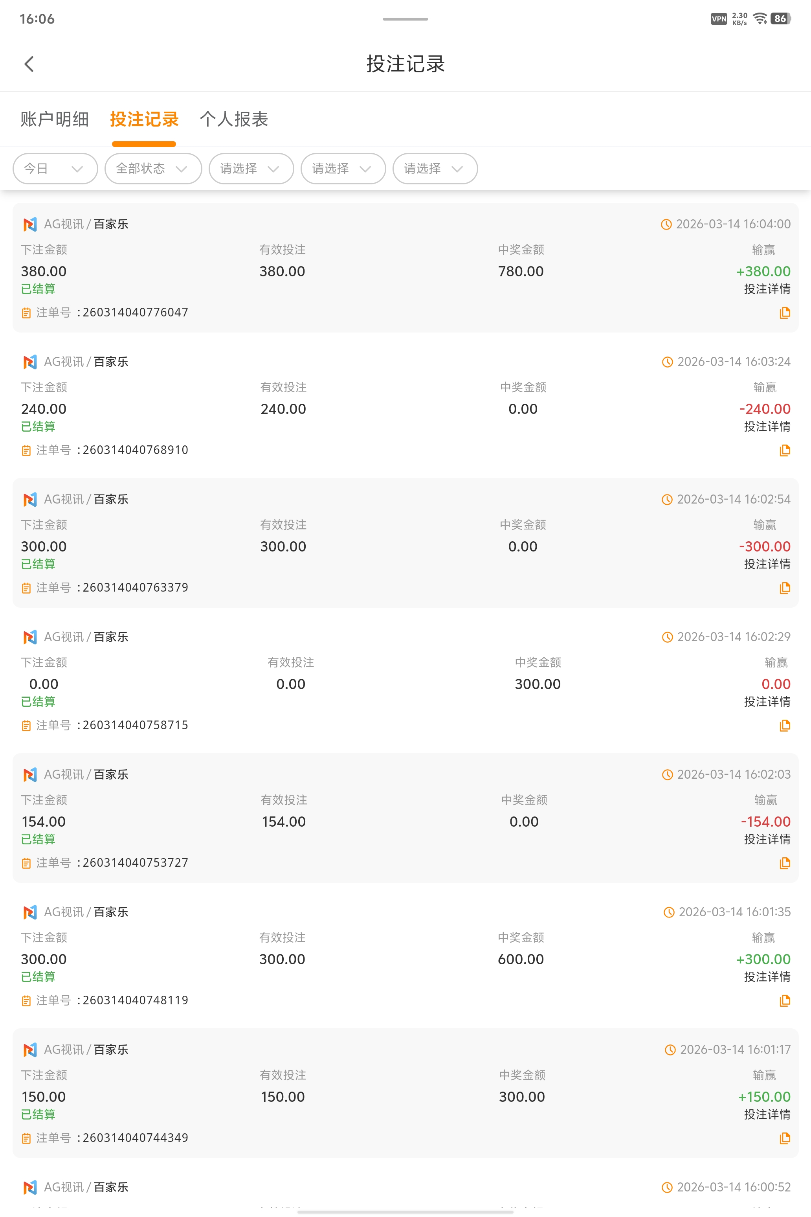Tap the VPN status bar icon
Viewport: 811px width, 1217px height.
click(x=719, y=19)
